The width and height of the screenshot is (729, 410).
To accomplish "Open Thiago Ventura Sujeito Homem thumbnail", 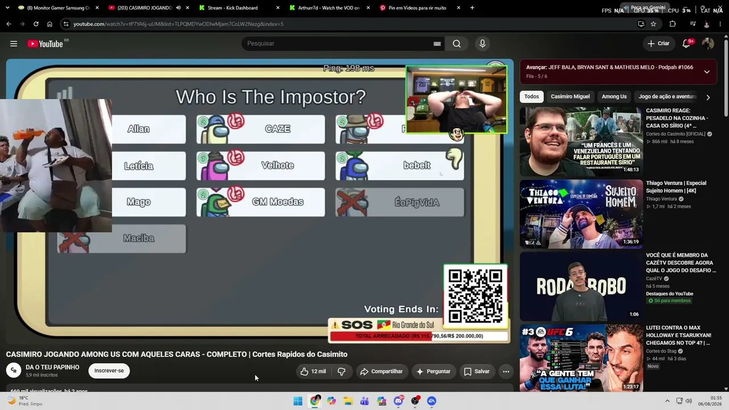I will pyautogui.click(x=581, y=214).
